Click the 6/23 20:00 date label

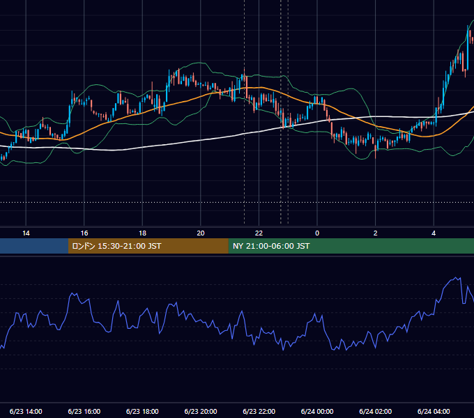201,411
